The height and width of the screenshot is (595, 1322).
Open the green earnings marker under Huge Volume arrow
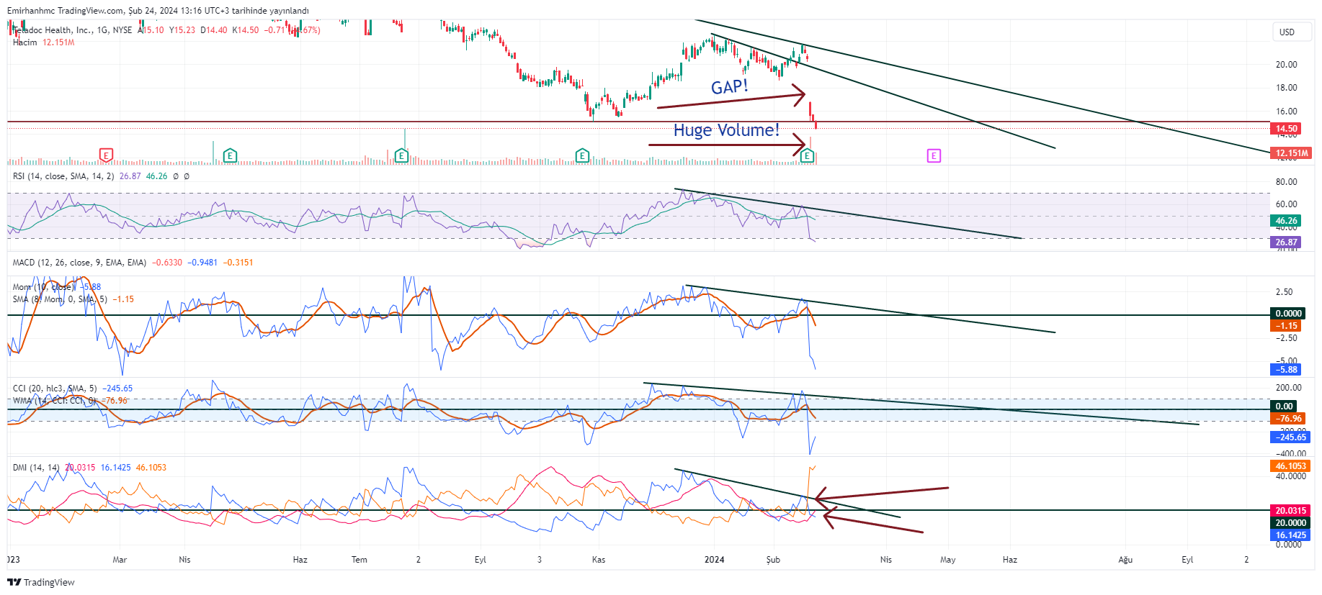(807, 155)
